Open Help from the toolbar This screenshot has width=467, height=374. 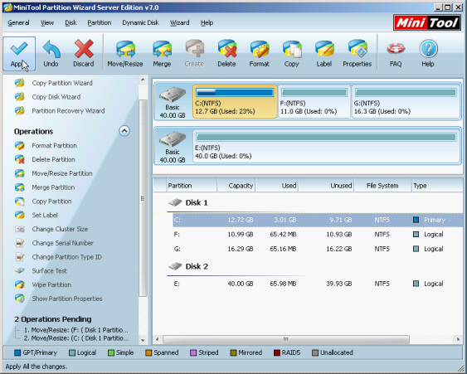428,54
